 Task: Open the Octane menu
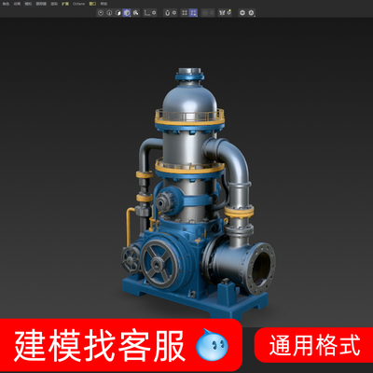click(78, 4)
